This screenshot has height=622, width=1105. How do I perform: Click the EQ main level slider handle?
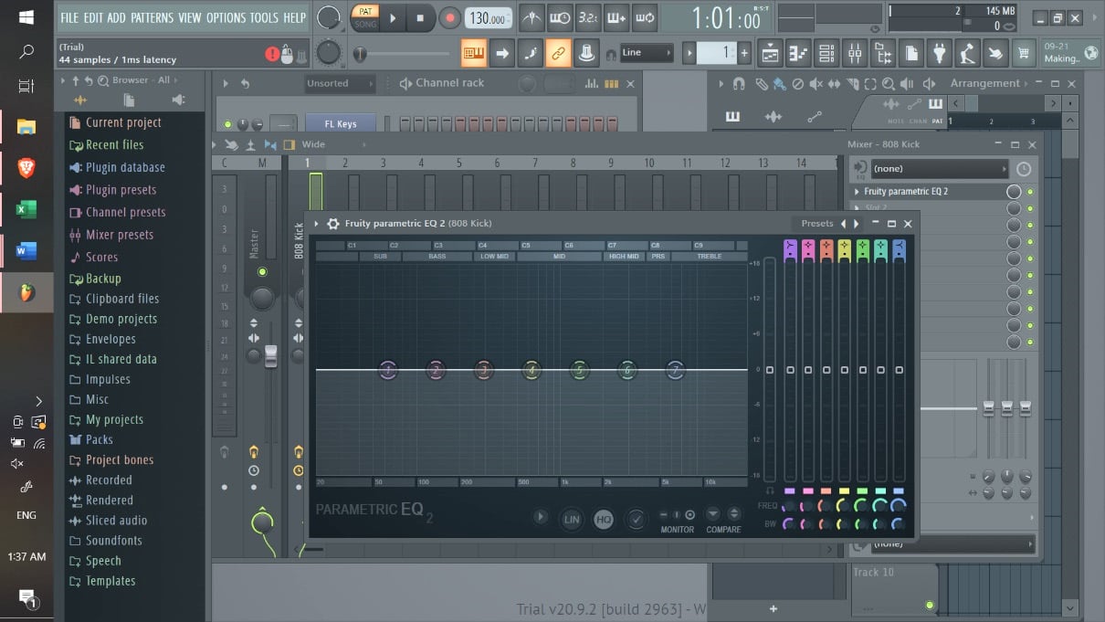click(769, 370)
